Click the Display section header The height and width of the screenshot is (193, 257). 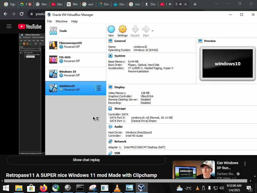(x=119, y=87)
